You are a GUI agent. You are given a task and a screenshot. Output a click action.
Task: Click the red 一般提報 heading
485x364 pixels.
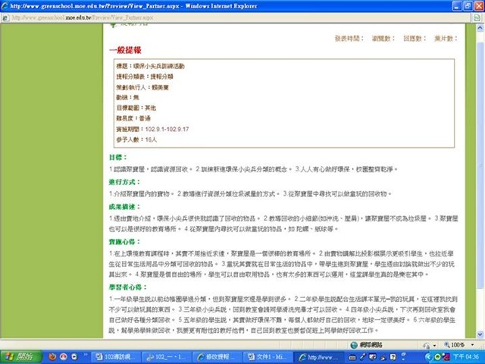tap(125, 50)
